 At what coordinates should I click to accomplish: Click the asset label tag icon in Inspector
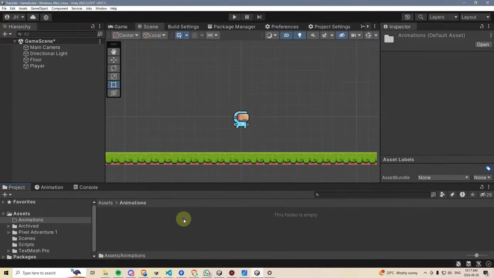[x=488, y=168]
